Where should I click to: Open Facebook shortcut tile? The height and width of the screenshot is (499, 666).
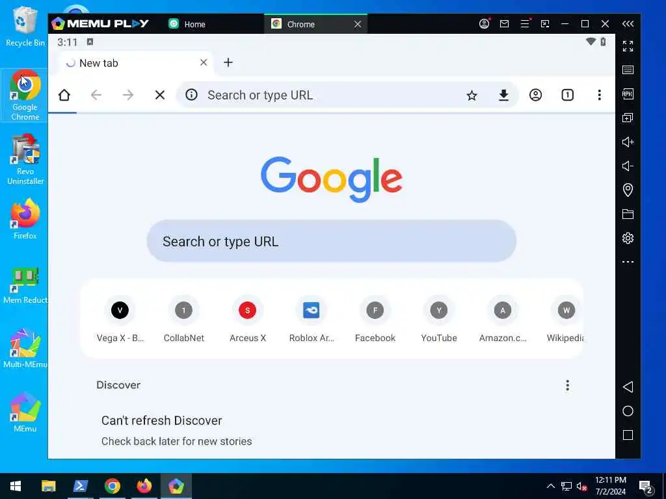click(x=375, y=318)
